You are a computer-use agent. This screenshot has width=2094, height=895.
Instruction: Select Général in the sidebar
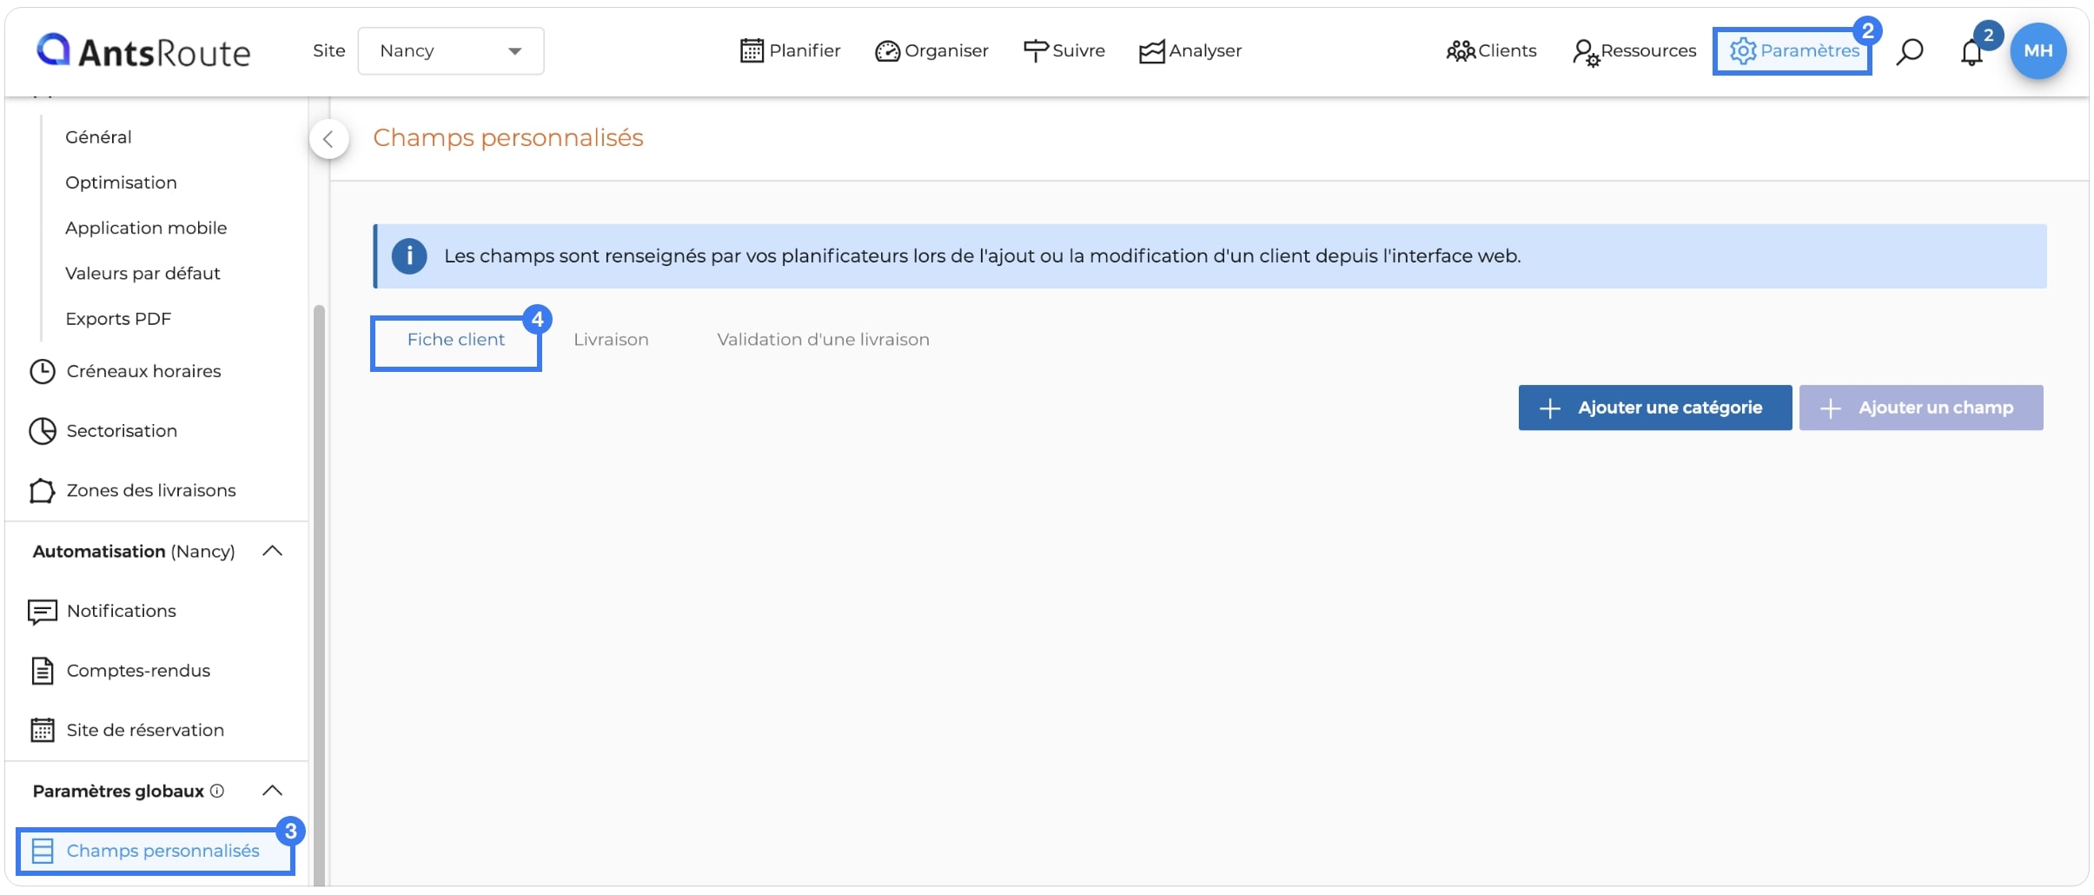[98, 137]
